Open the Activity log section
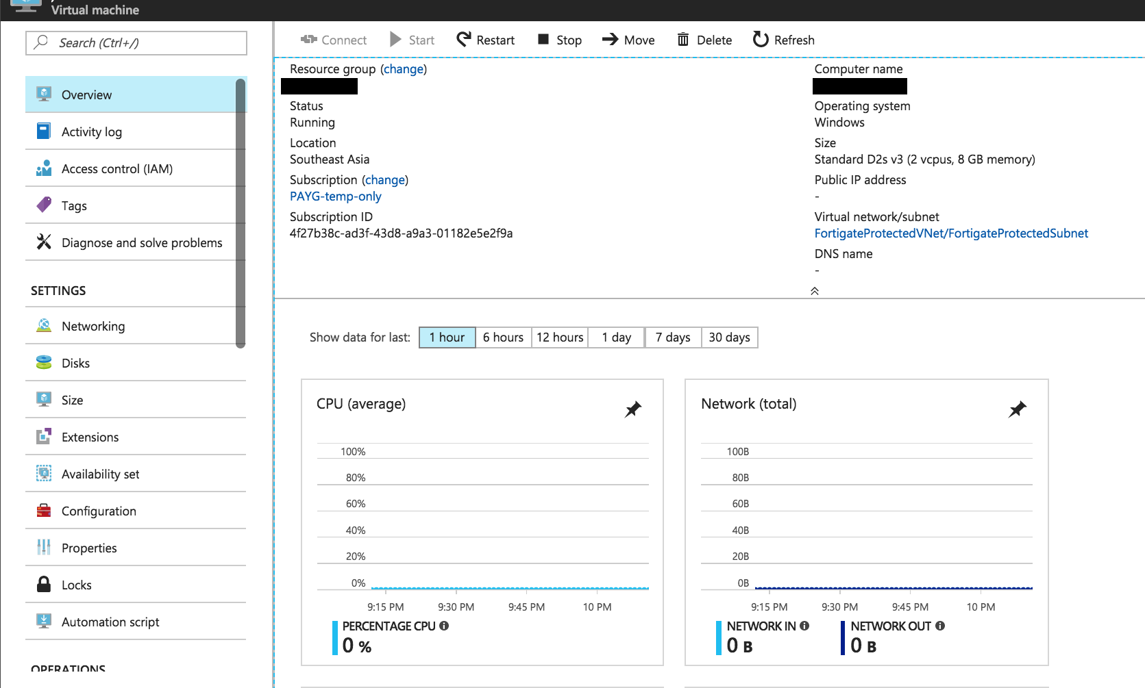Screen dimensions: 1145x688 92,131
